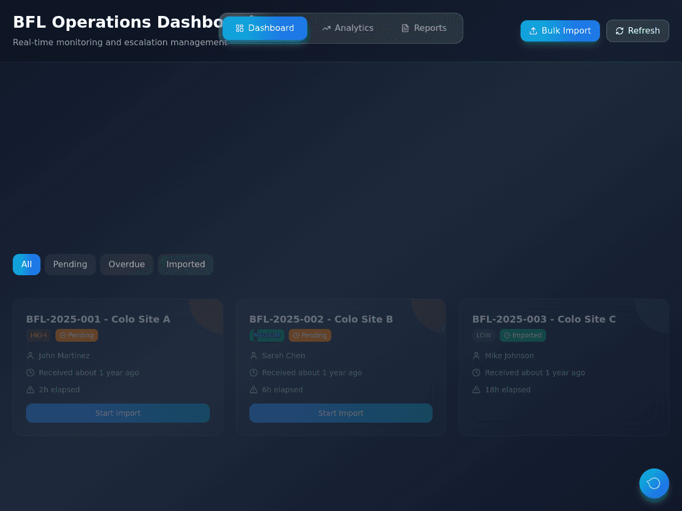682x511 pixels.
Task: Select the All filter chip
Action: [x=27, y=265]
